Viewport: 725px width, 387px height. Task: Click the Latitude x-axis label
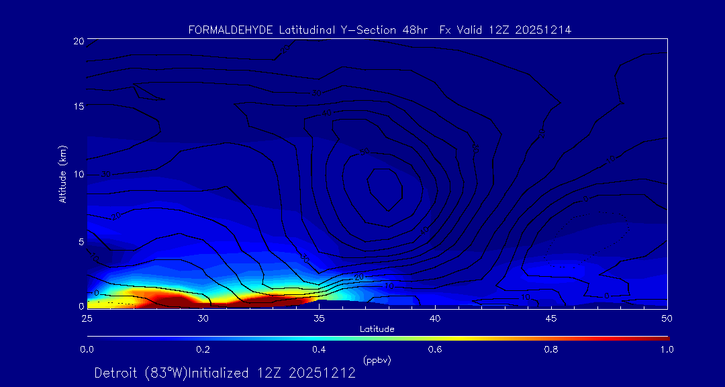[x=377, y=329]
